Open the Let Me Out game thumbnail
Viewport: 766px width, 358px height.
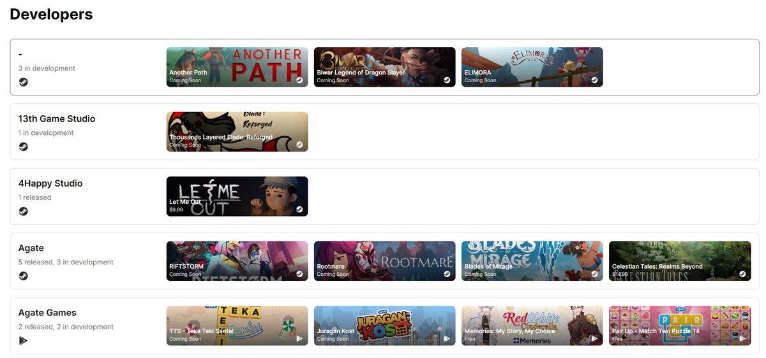coord(237,196)
